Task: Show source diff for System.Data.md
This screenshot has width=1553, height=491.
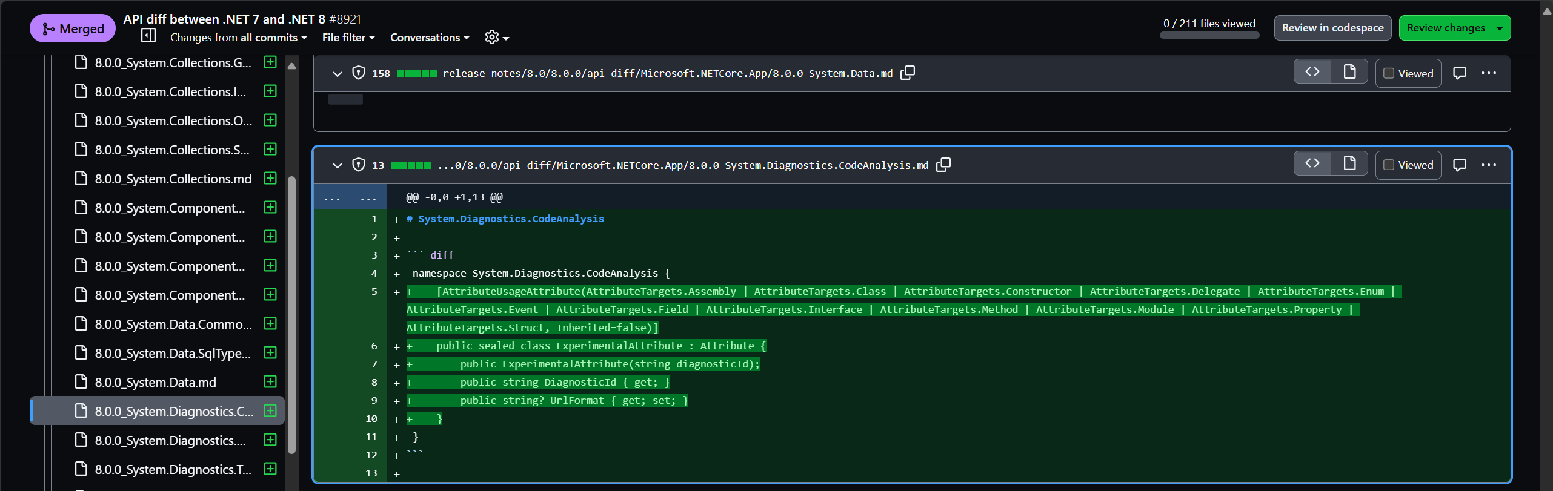Action: tap(1312, 72)
